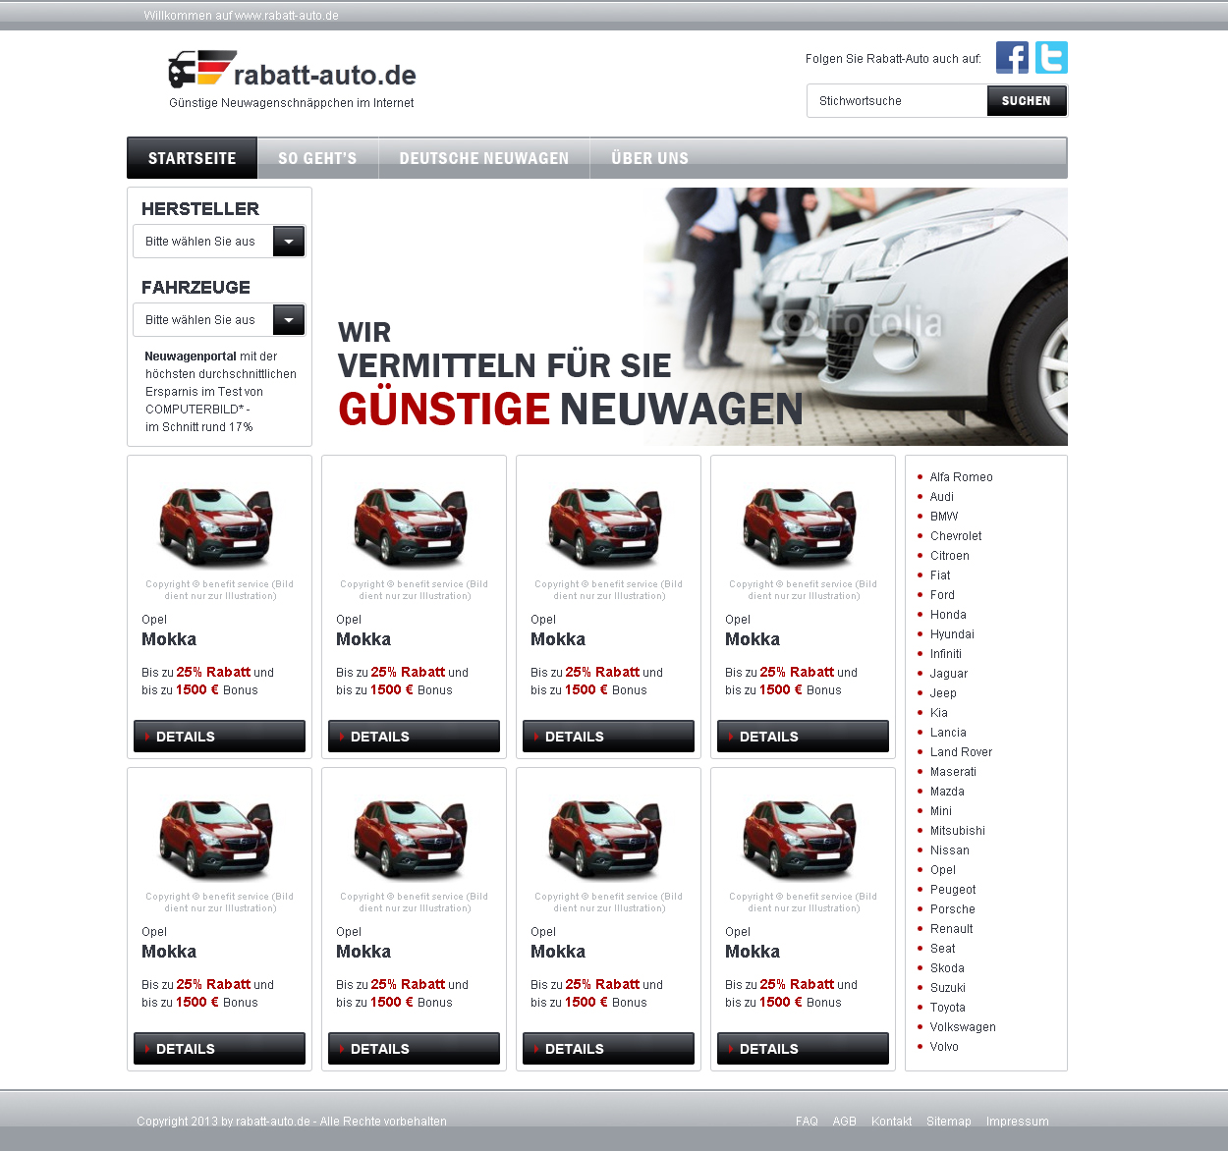Open DETAILS of first top-row Mokka card

click(219, 737)
